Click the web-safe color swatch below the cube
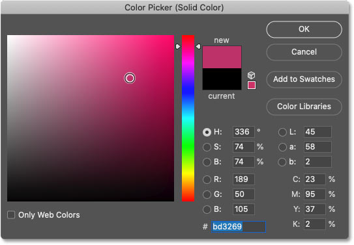Screen dimensions: 354x245 252,85
